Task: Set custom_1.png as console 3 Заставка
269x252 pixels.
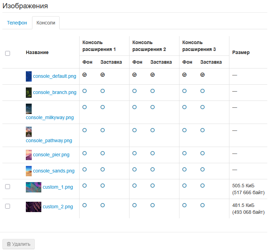Action: pos(203,186)
